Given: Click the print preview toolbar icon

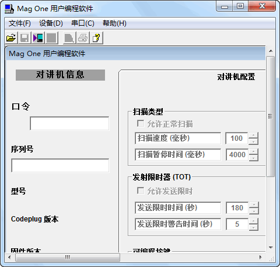Looking at the screenshot, I should (x=69, y=38).
